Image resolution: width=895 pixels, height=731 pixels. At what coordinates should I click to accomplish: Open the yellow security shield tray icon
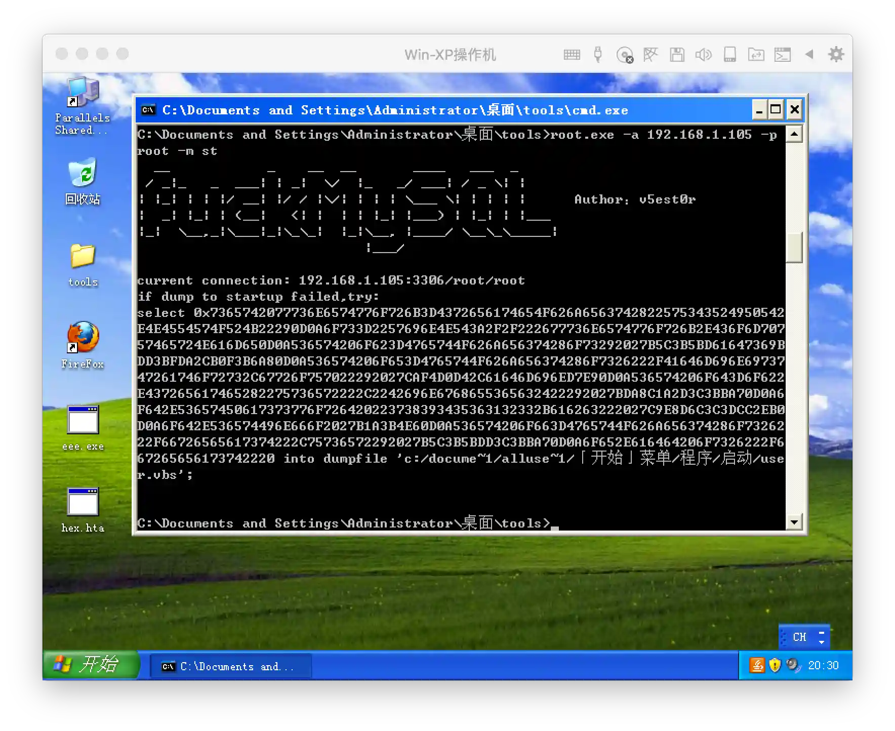pyautogui.click(x=775, y=665)
